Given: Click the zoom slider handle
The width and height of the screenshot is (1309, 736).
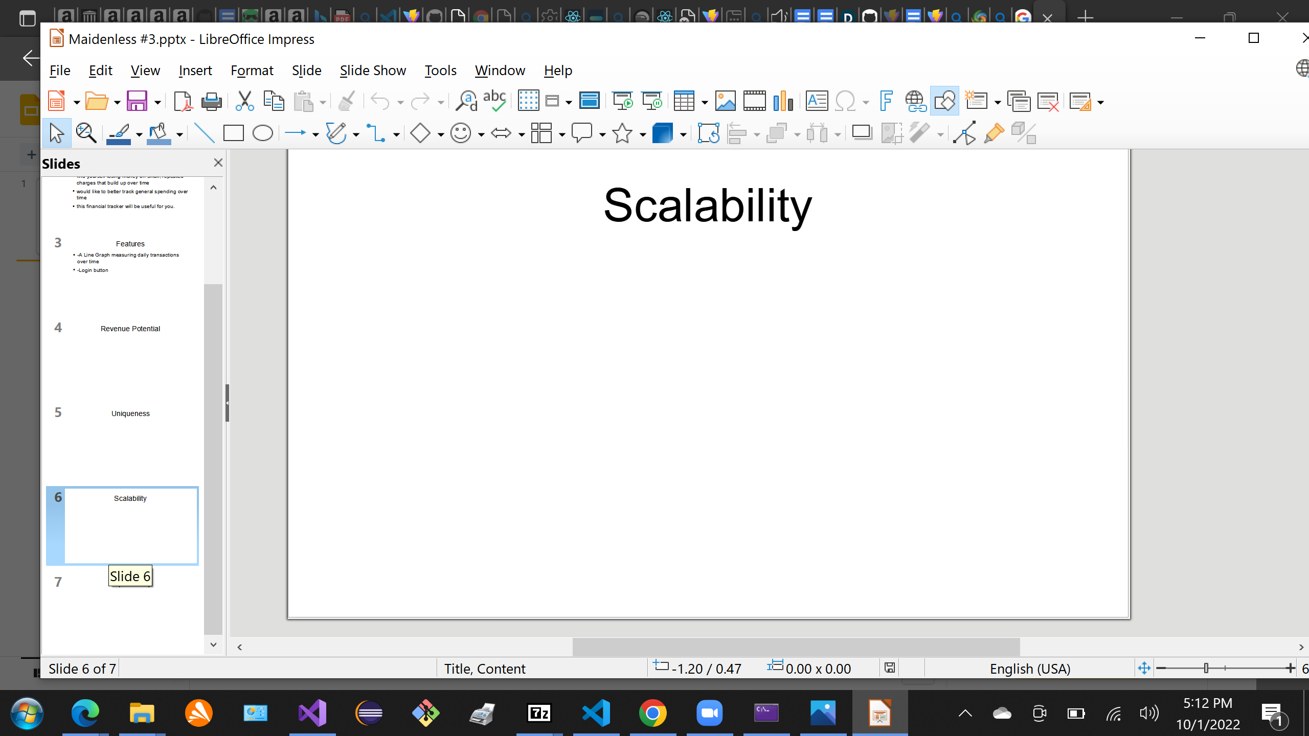Looking at the screenshot, I should coord(1206,668).
